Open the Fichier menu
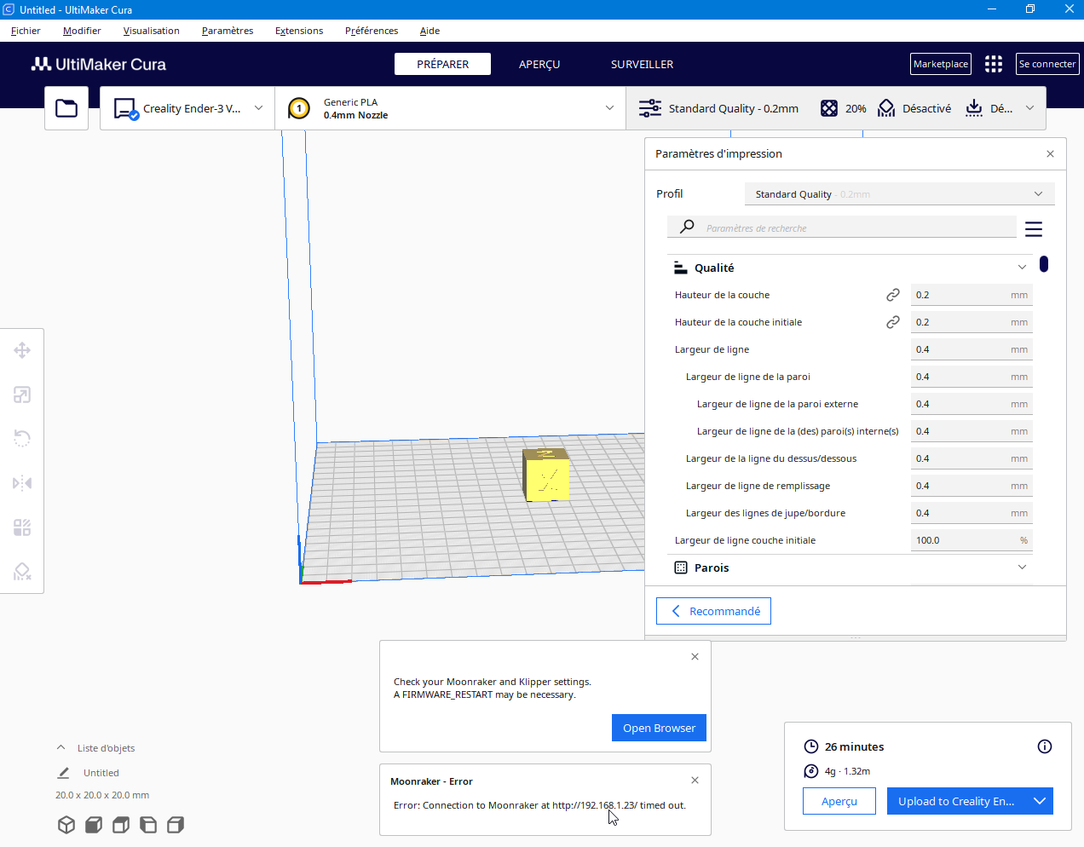Image resolution: width=1084 pixels, height=847 pixels. 26,31
